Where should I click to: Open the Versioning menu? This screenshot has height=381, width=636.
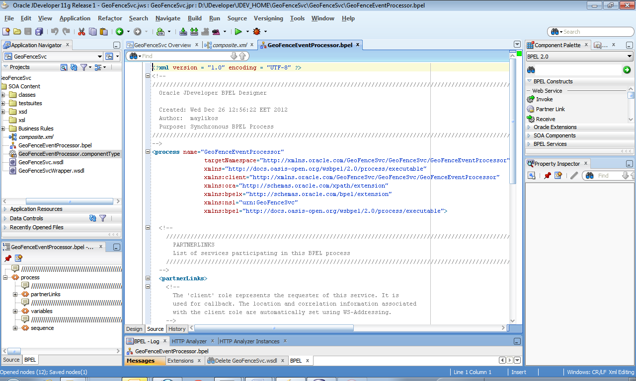click(x=268, y=18)
